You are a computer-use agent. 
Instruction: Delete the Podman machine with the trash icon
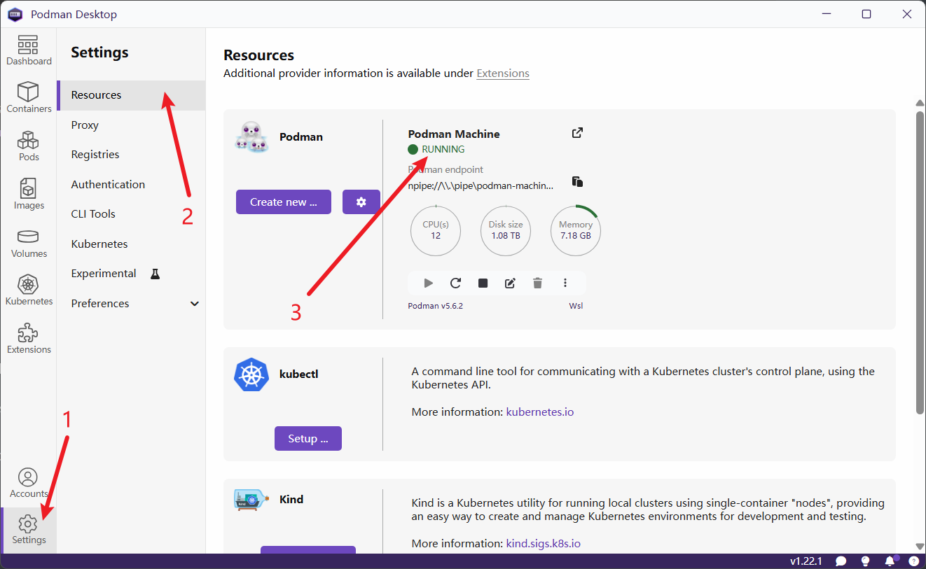click(537, 283)
